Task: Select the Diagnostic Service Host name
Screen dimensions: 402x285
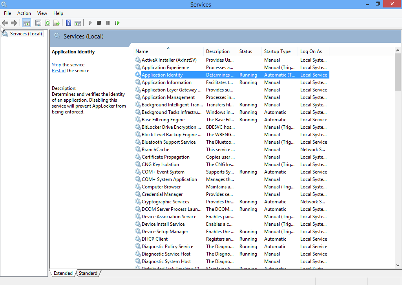Action: click(166, 254)
